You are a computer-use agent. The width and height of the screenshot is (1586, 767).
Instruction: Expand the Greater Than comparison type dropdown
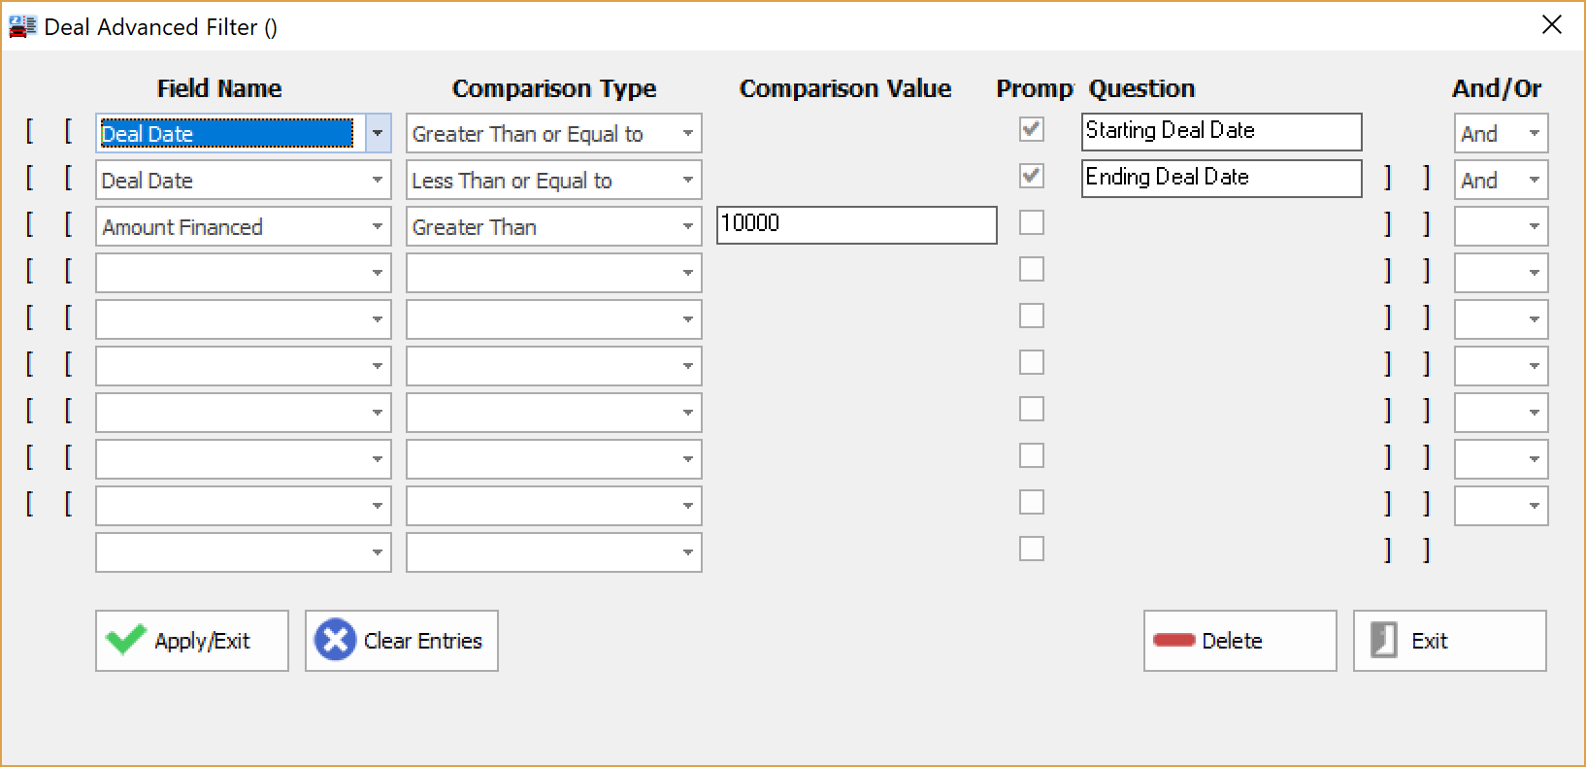(687, 227)
